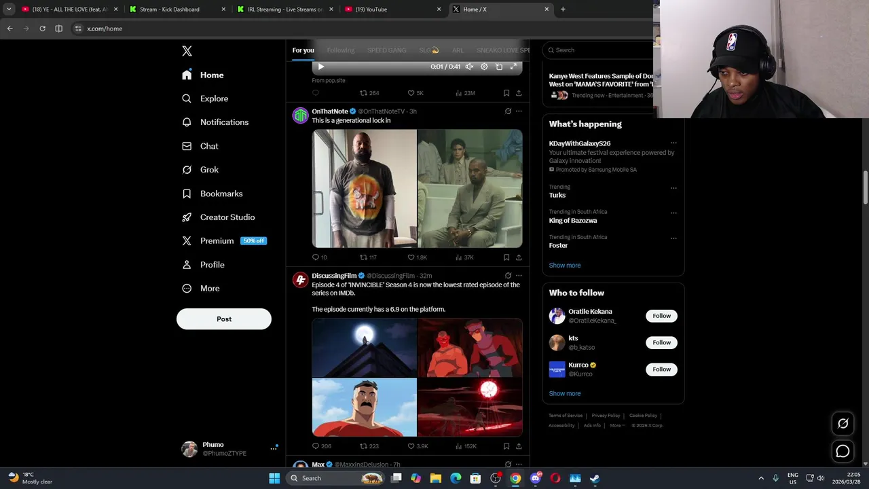The height and width of the screenshot is (489, 869).
Task: Switch to the Following tab
Action: [340, 50]
